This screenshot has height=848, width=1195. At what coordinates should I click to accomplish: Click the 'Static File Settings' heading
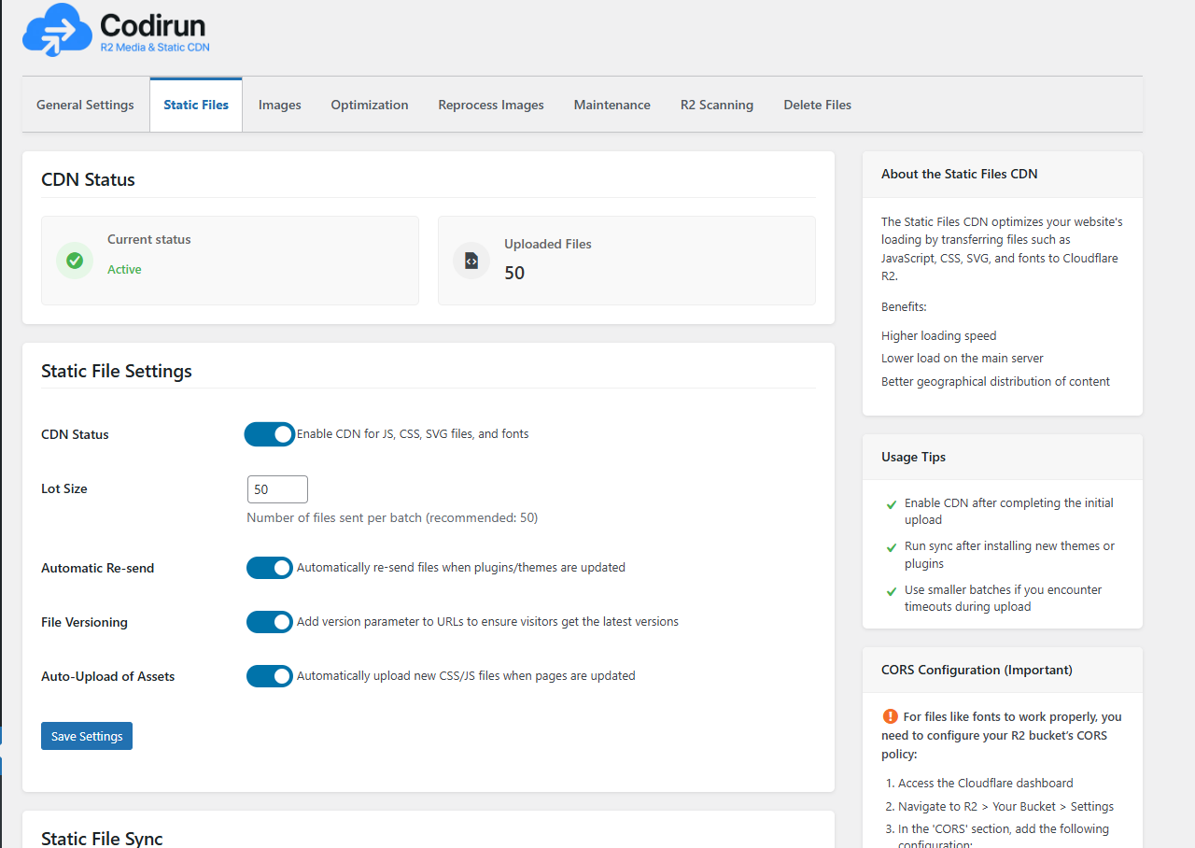click(117, 371)
